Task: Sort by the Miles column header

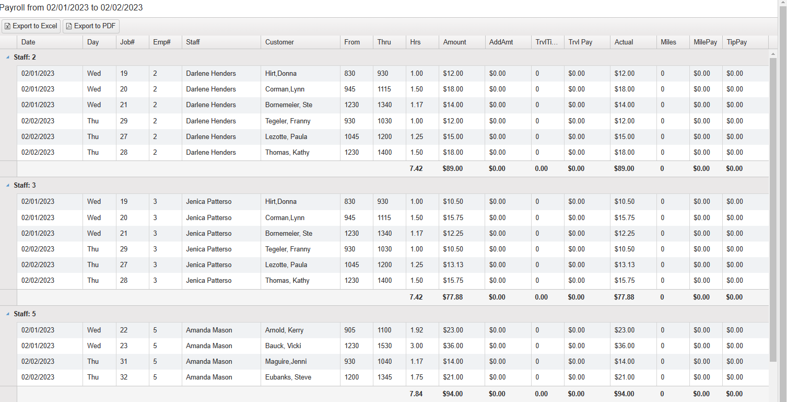Action: [673, 42]
